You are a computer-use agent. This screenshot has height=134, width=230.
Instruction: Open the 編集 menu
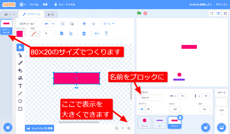tap(45, 5)
